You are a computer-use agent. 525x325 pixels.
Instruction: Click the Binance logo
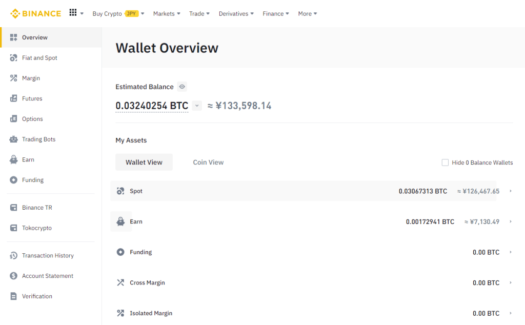[35, 13]
